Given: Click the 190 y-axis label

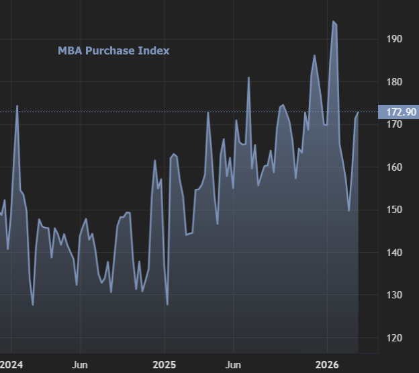Looking at the screenshot, I should pos(395,40).
